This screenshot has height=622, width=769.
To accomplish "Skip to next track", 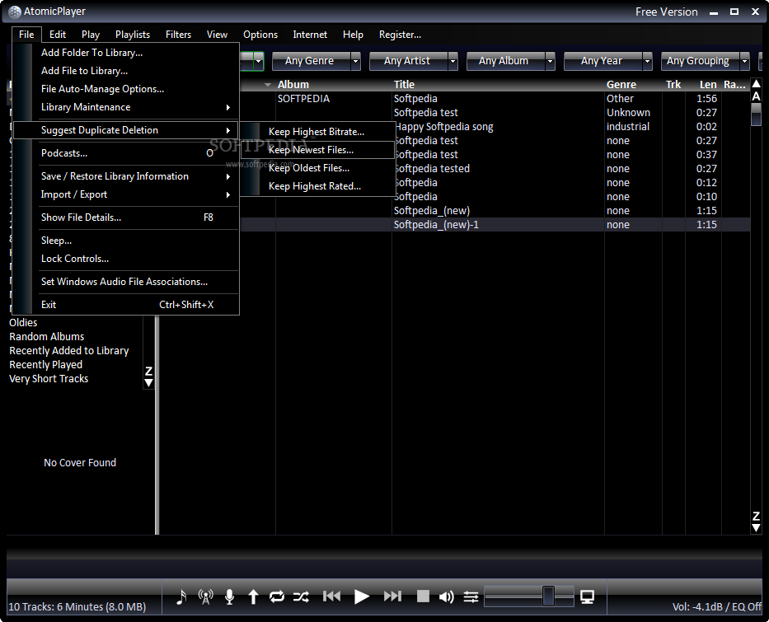I will (x=392, y=596).
